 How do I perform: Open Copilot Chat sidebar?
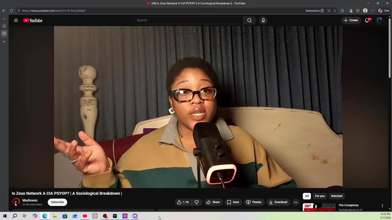384,11
